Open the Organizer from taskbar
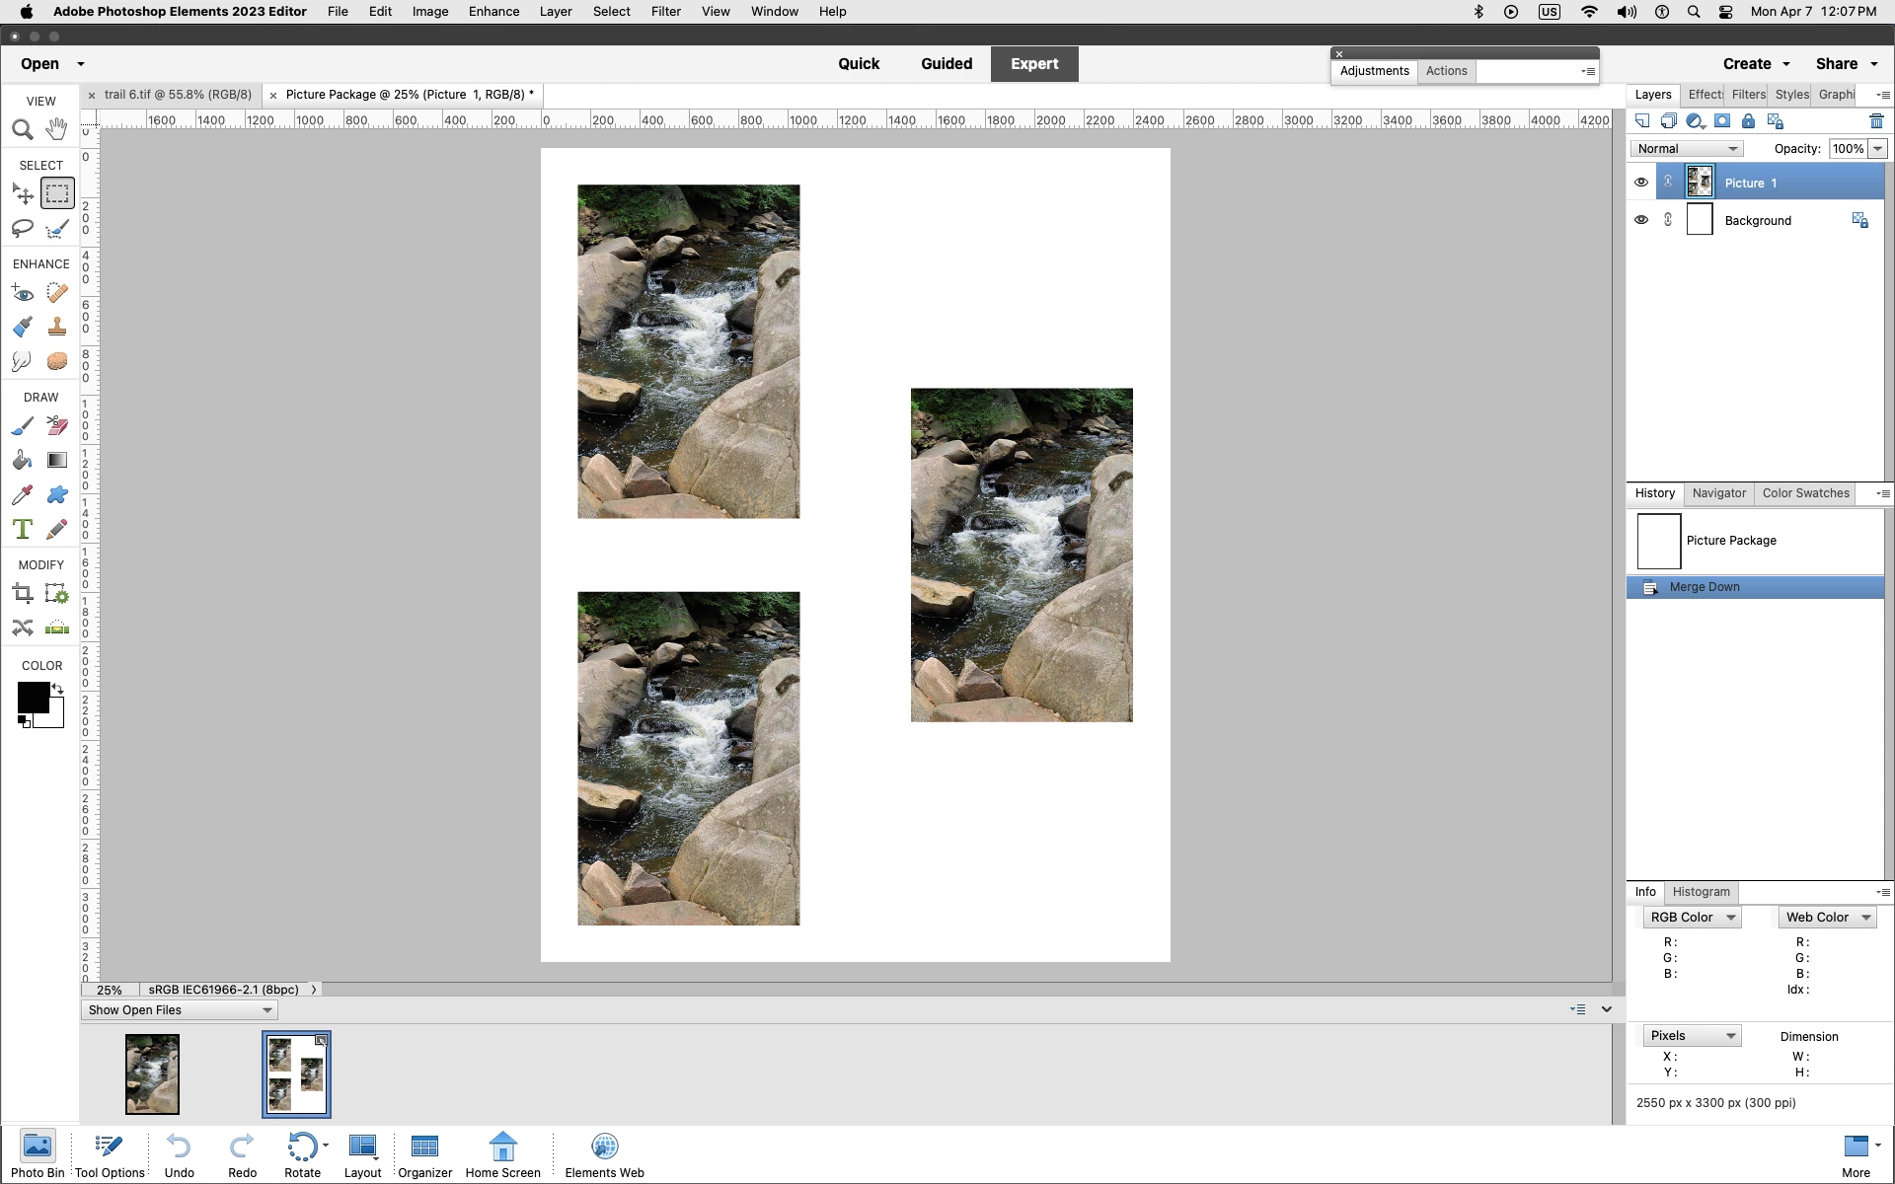Image resolution: width=1895 pixels, height=1184 pixels. (x=424, y=1153)
